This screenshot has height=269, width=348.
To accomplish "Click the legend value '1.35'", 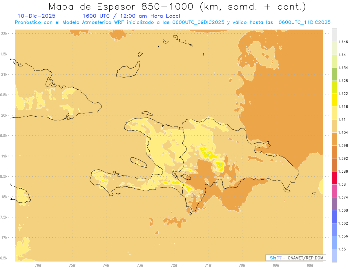I will coord(342,249).
